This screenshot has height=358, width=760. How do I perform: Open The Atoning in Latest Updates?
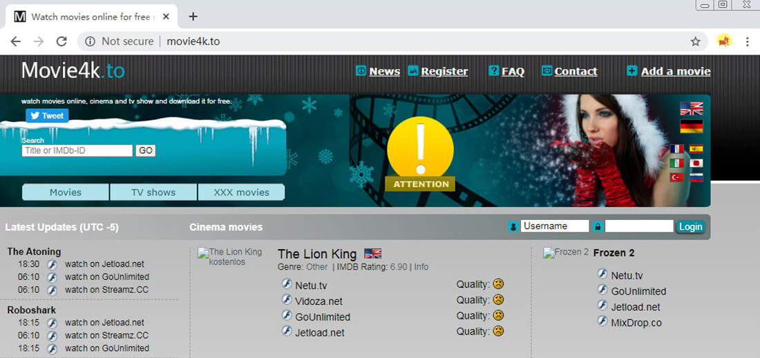tap(34, 252)
